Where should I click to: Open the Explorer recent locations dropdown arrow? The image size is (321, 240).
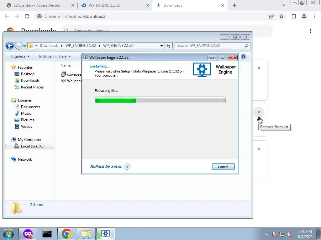click(x=25, y=46)
